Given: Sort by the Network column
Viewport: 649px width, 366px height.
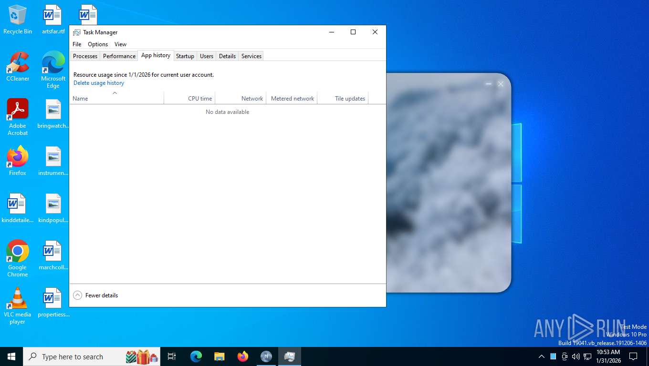Looking at the screenshot, I should (241, 98).
